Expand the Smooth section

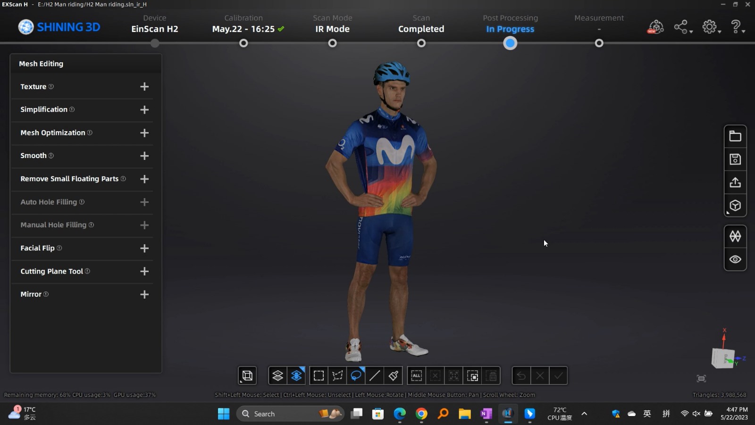(x=144, y=156)
